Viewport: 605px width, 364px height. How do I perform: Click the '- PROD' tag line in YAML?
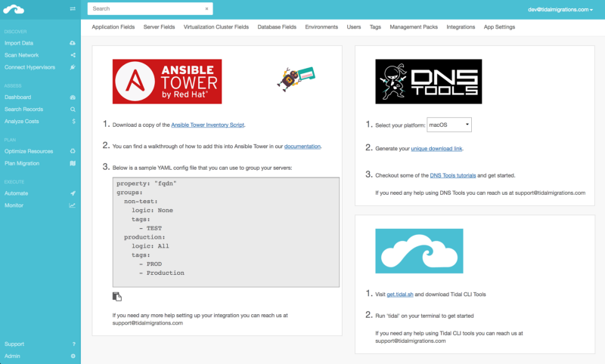150,264
